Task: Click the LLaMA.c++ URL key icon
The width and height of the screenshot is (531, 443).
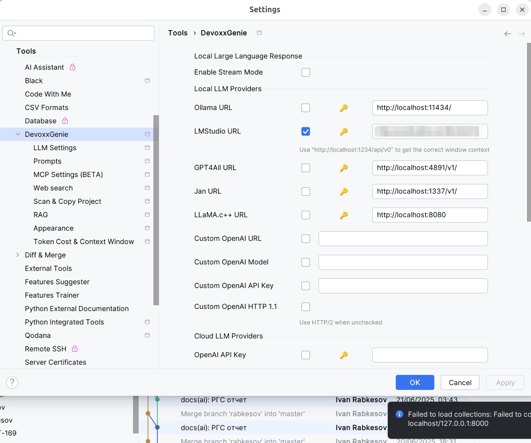Action: (x=344, y=215)
